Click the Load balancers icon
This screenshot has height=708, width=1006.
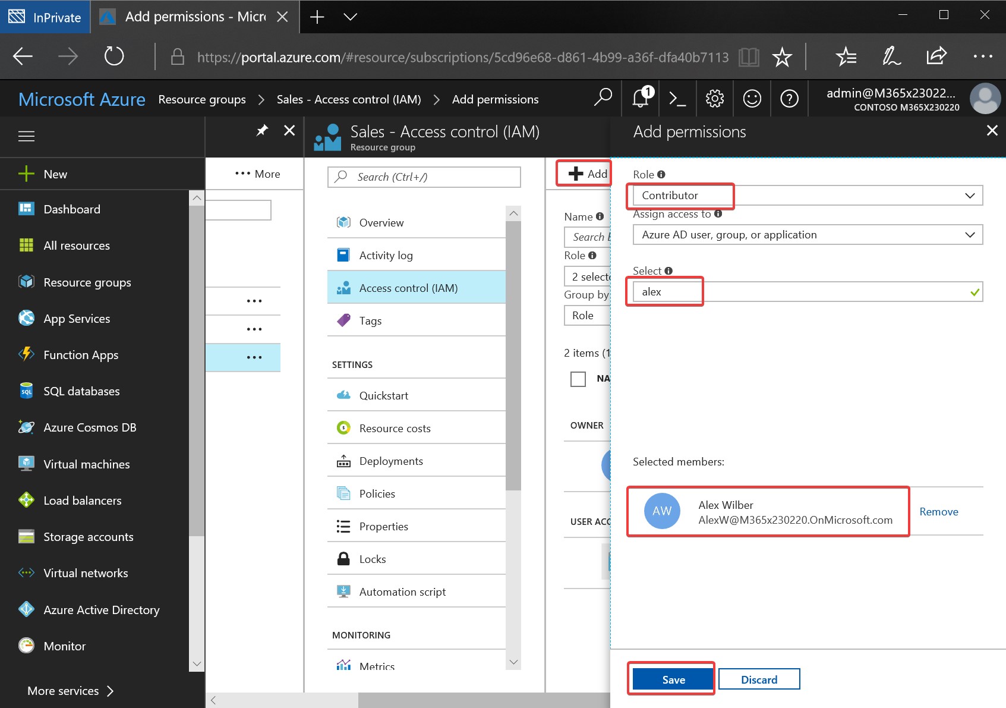26,501
